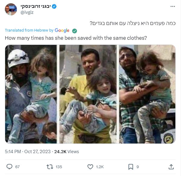Click the retweet arrows icon
This screenshot has height=176, width=182.
(x=50, y=167)
